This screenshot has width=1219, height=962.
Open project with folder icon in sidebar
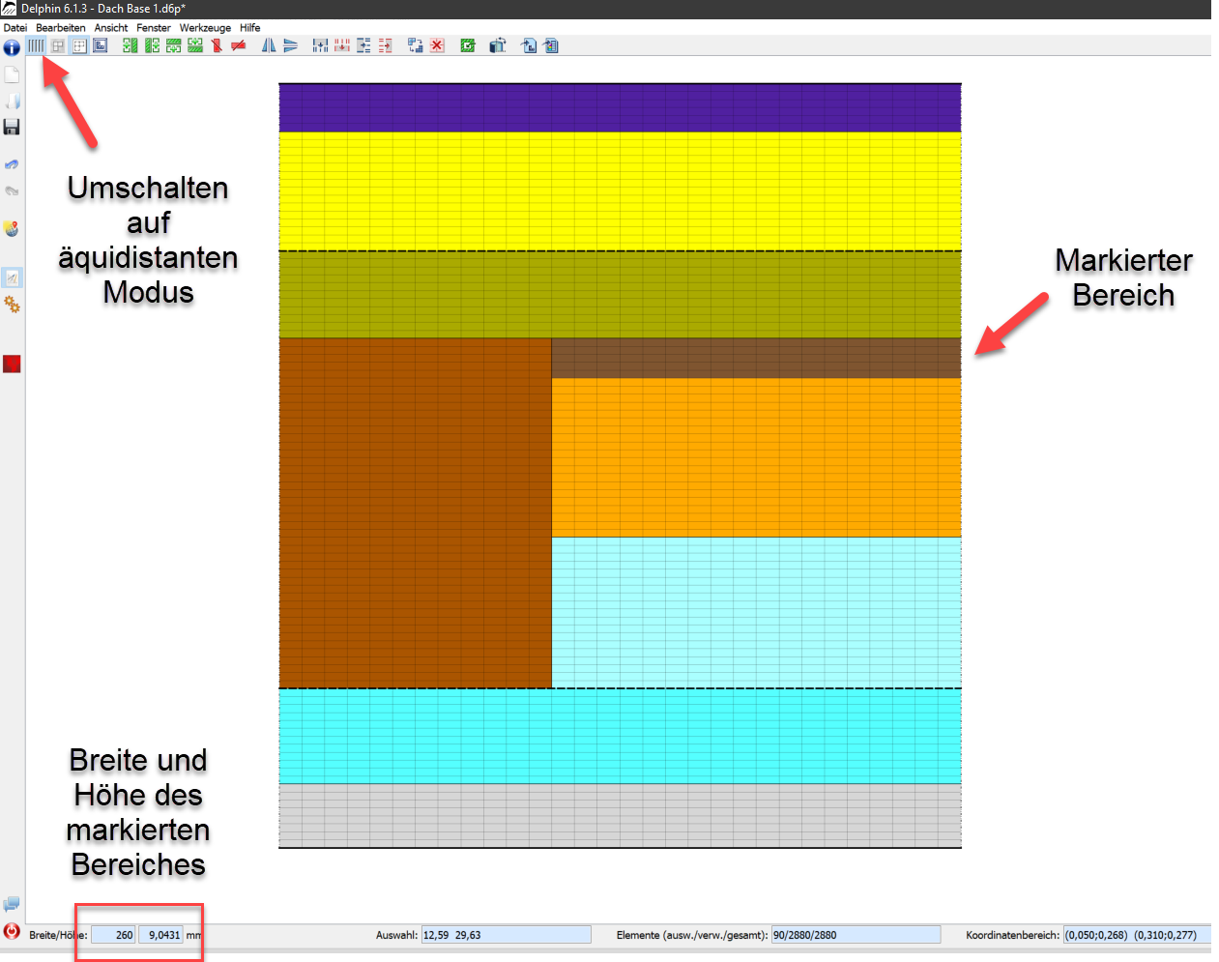pyautogui.click(x=12, y=101)
